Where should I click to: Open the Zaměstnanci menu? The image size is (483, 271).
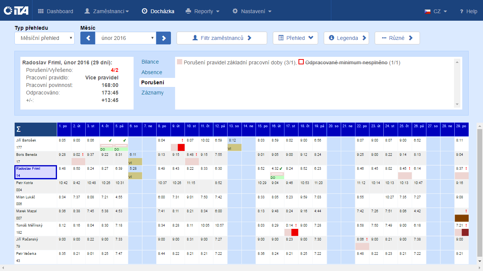click(x=106, y=11)
